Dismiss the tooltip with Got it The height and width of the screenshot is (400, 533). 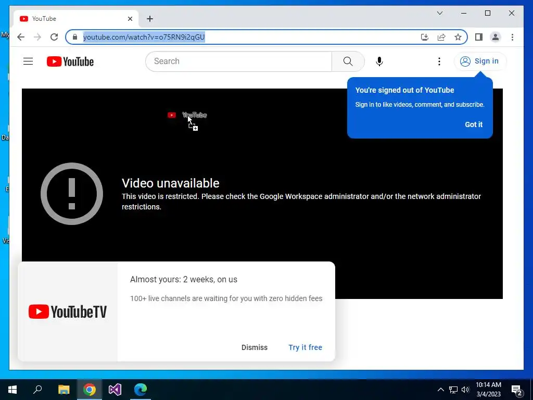[474, 124]
